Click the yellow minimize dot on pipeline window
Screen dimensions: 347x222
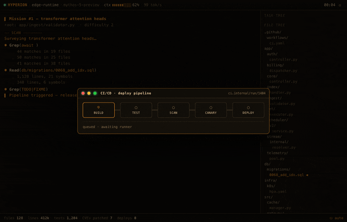89,93
